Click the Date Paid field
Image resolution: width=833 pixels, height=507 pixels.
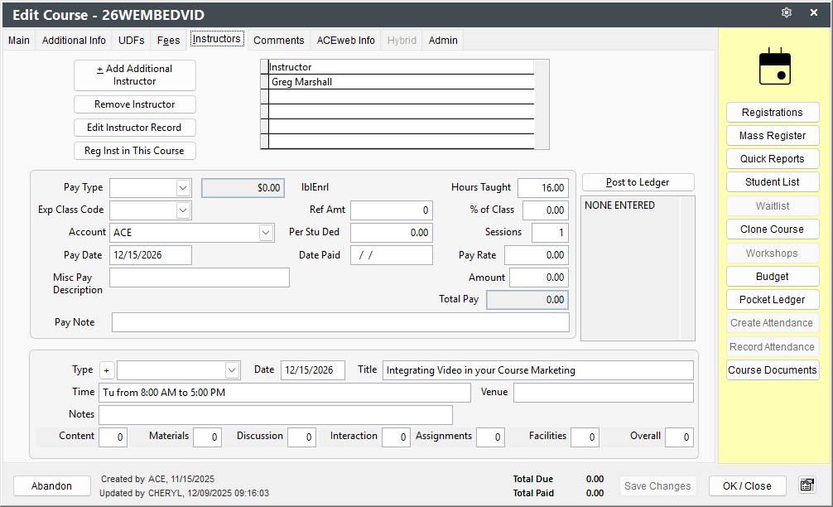coord(392,255)
